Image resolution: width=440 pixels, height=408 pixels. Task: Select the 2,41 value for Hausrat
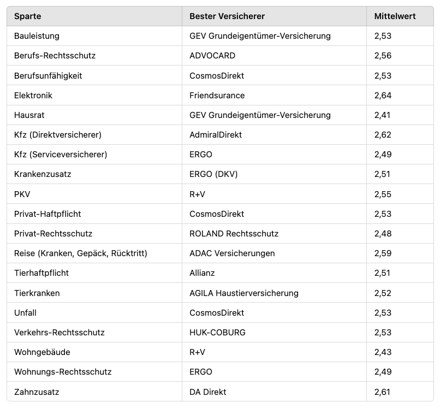tap(383, 115)
